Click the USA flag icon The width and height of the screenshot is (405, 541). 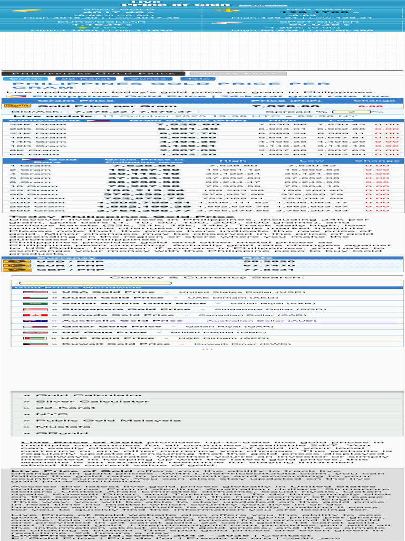click(35, 292)
